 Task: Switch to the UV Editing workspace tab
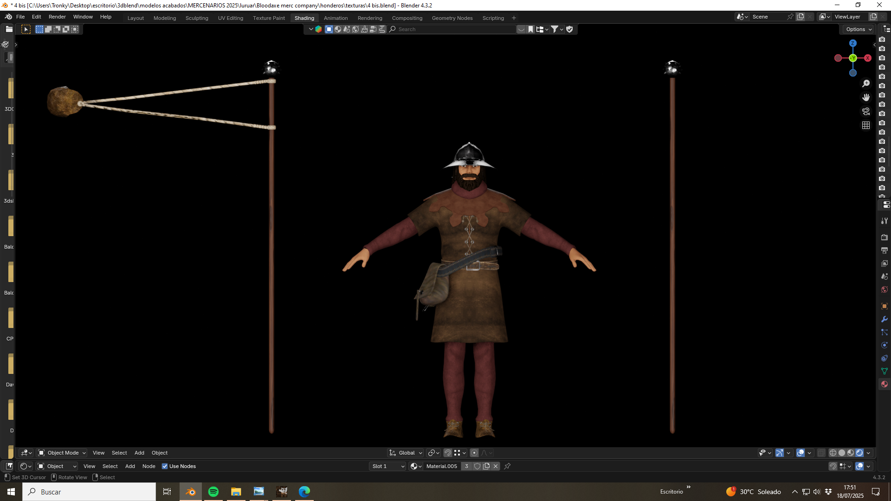231,18
